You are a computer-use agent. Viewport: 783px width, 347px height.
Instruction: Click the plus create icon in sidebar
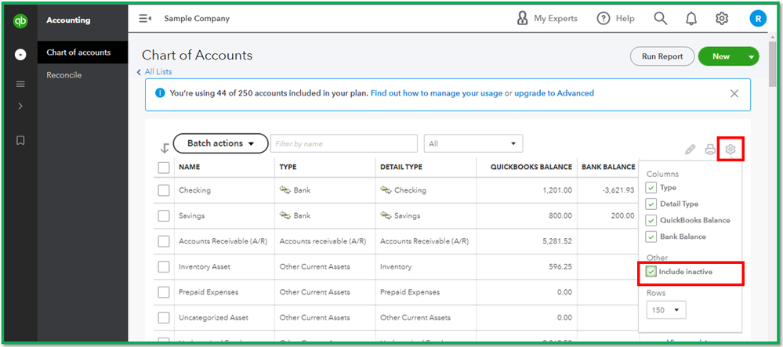(20, 55)
